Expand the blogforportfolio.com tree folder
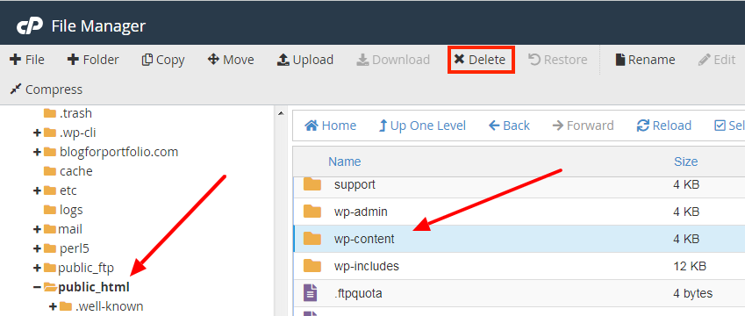The height and width of the screenshot is (316, 745). [37, 152]
